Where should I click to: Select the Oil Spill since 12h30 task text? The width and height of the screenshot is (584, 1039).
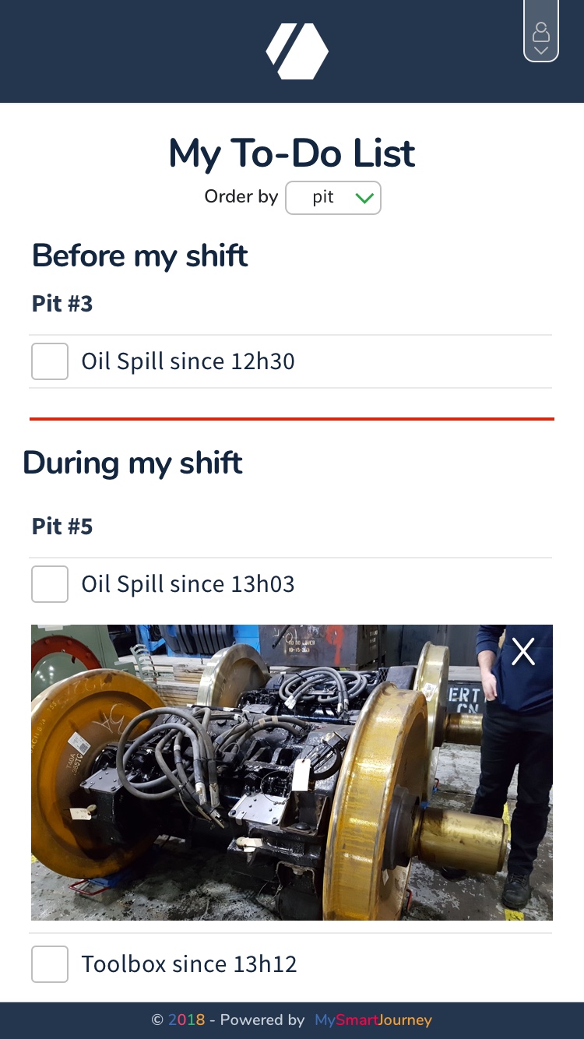pos(188,361)
